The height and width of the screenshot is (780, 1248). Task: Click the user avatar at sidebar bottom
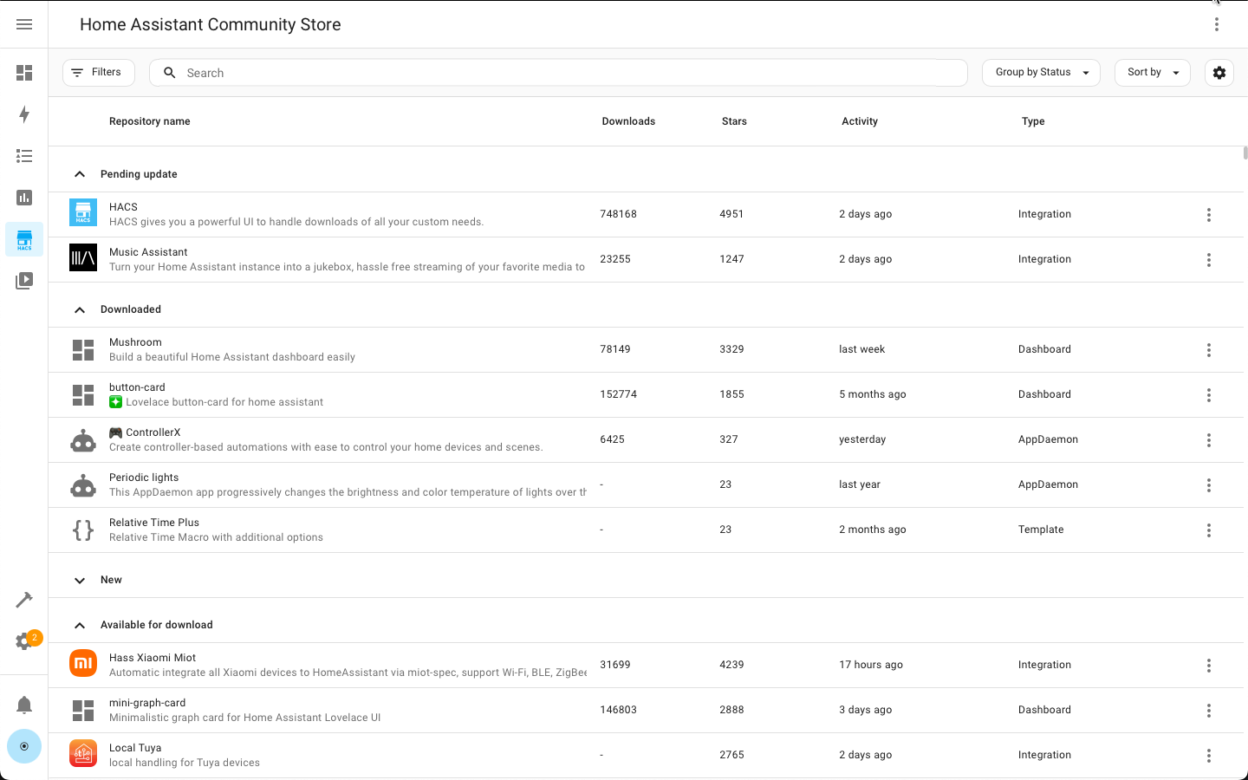(24, 746)
